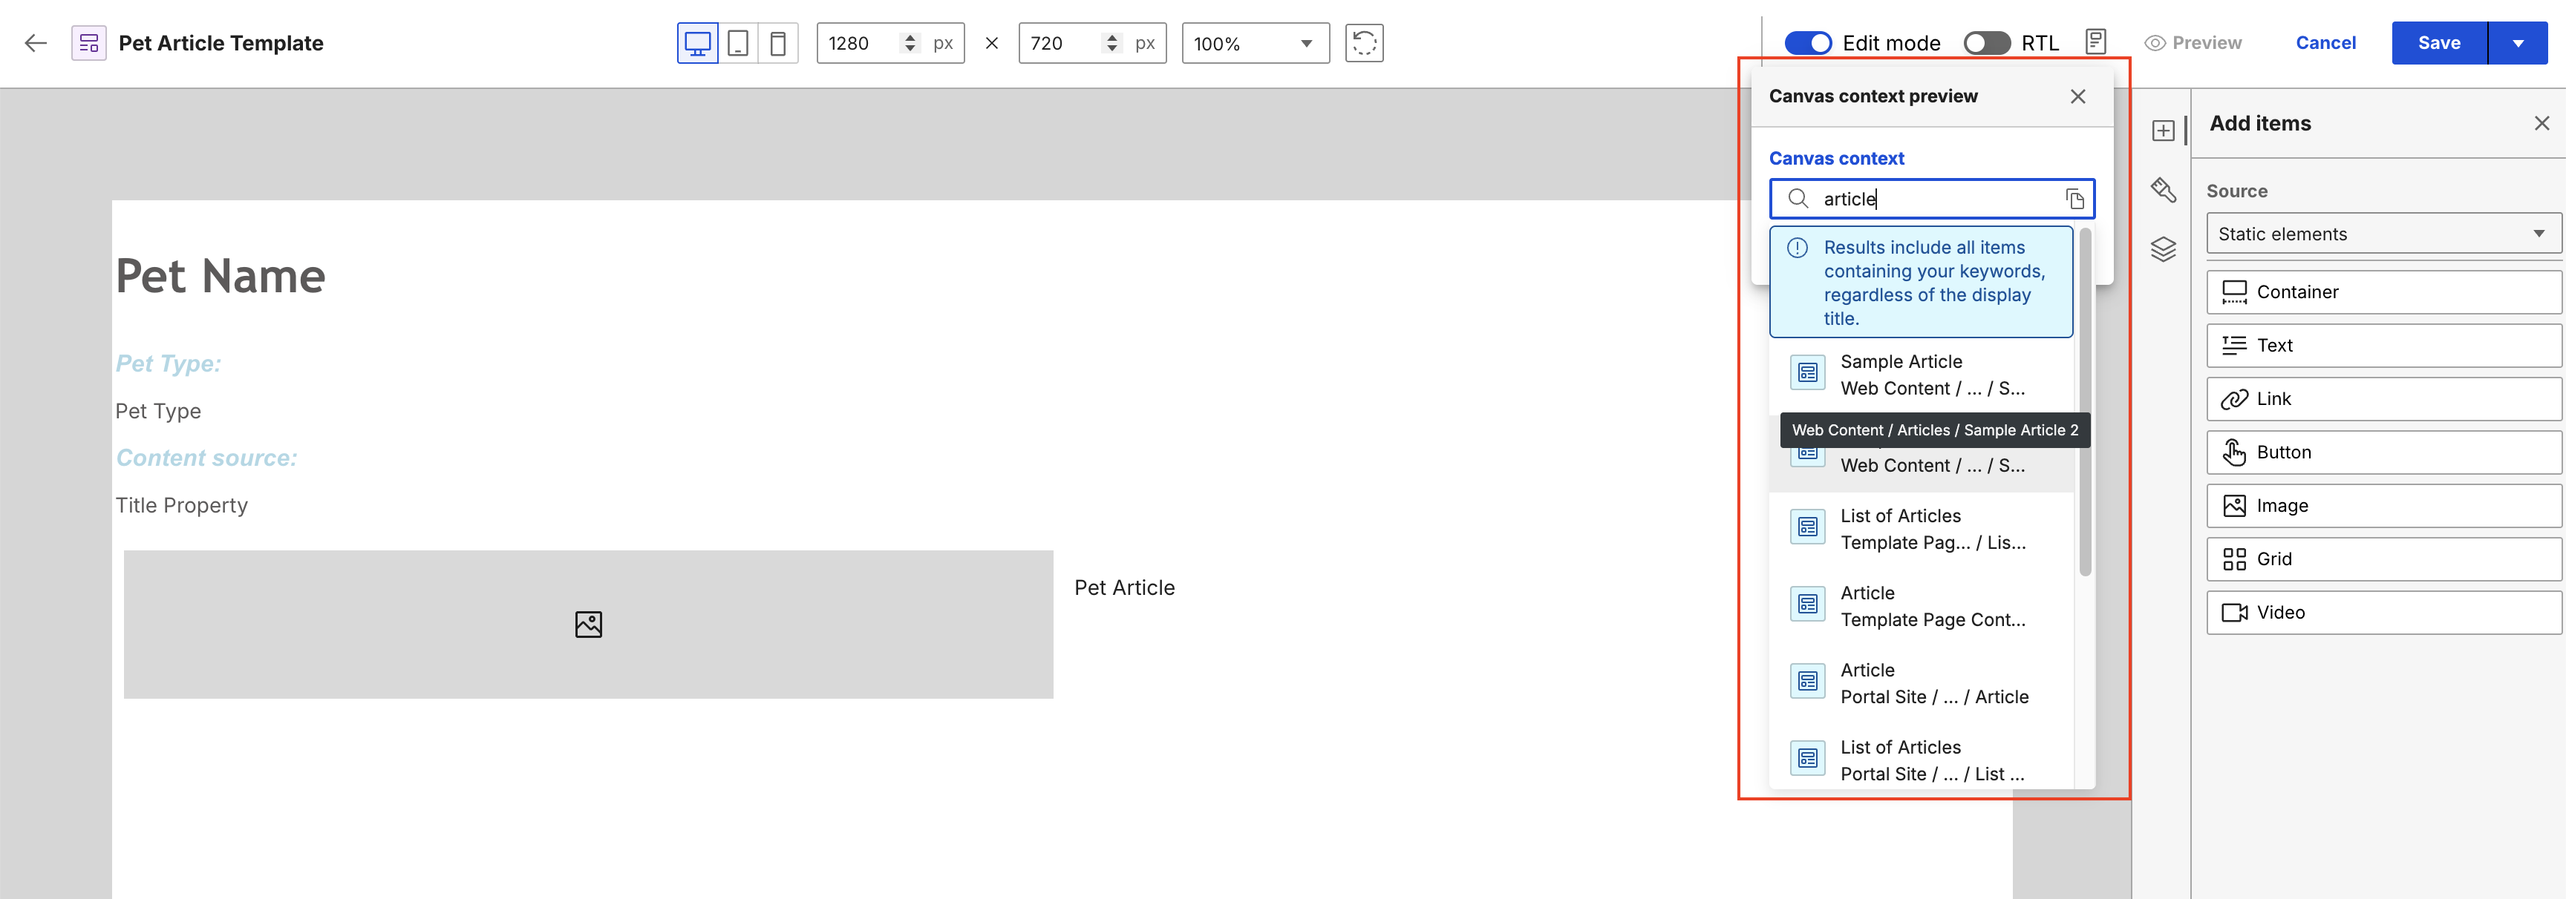This screenshot has height=899, width=2566.
Task: Open the canvas context preview icon
Action: 2095,42
